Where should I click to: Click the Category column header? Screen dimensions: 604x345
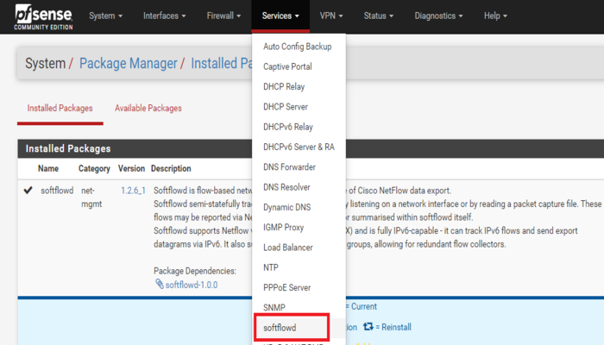(94, 169)
